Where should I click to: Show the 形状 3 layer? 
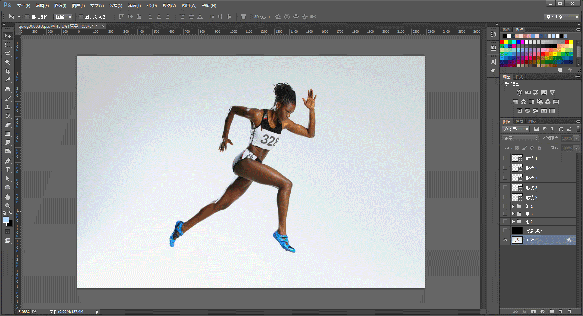tap(505, 187)
